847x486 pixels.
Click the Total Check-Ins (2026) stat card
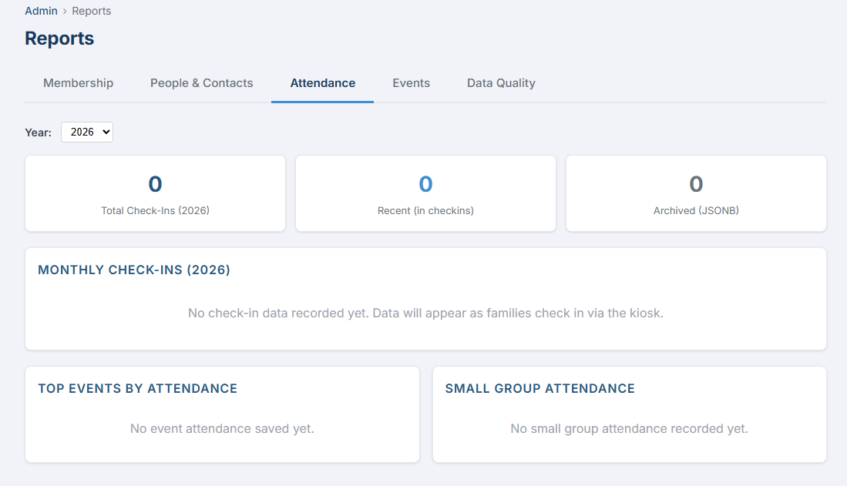pyautogui.click(x=155, y=193)
